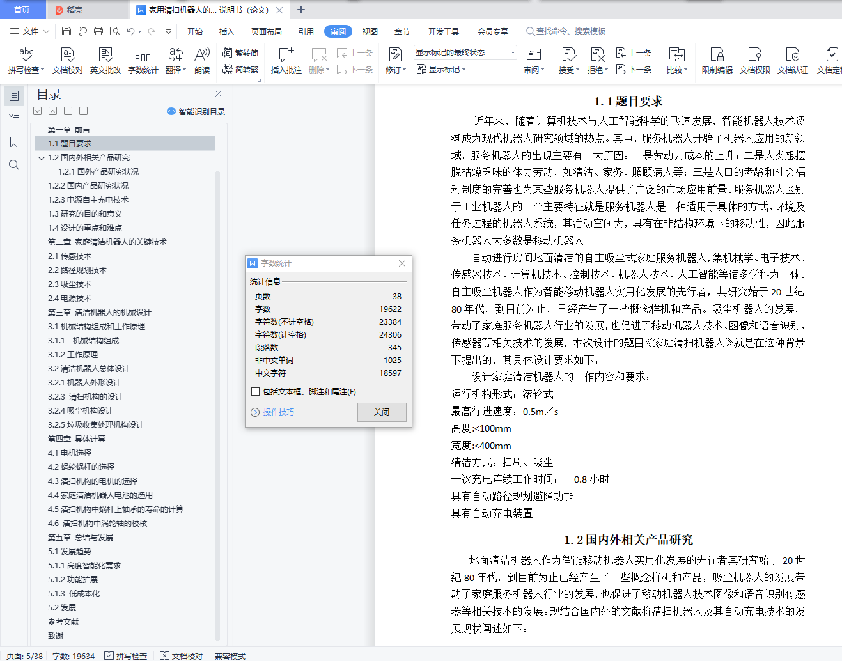The height and width of the screenshot is (661, 842).
Task: Open 英文批改 English correction tool
Action: click(x=105, y=61)
